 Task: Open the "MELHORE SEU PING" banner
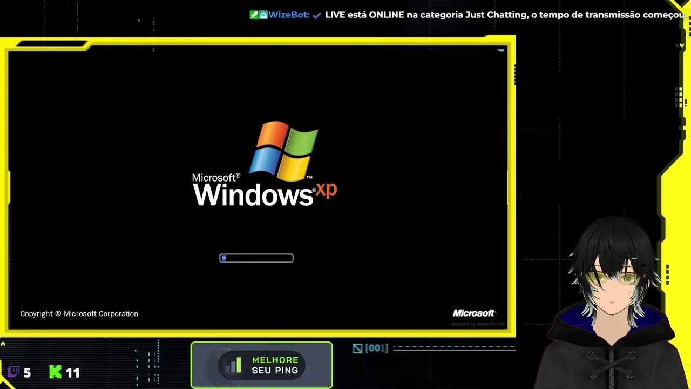tap(261, 365)
